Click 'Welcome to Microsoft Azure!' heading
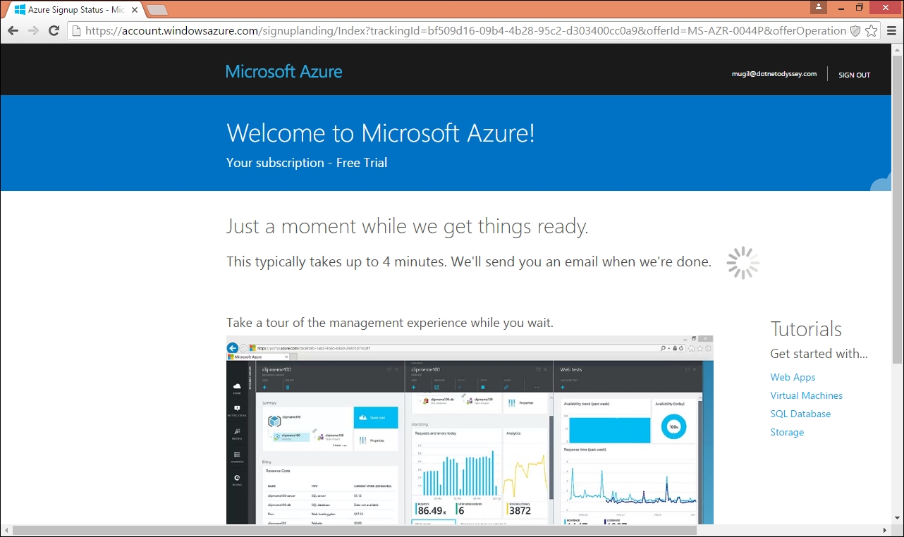This screenshot has height=537, width=904. click(381, 133)
